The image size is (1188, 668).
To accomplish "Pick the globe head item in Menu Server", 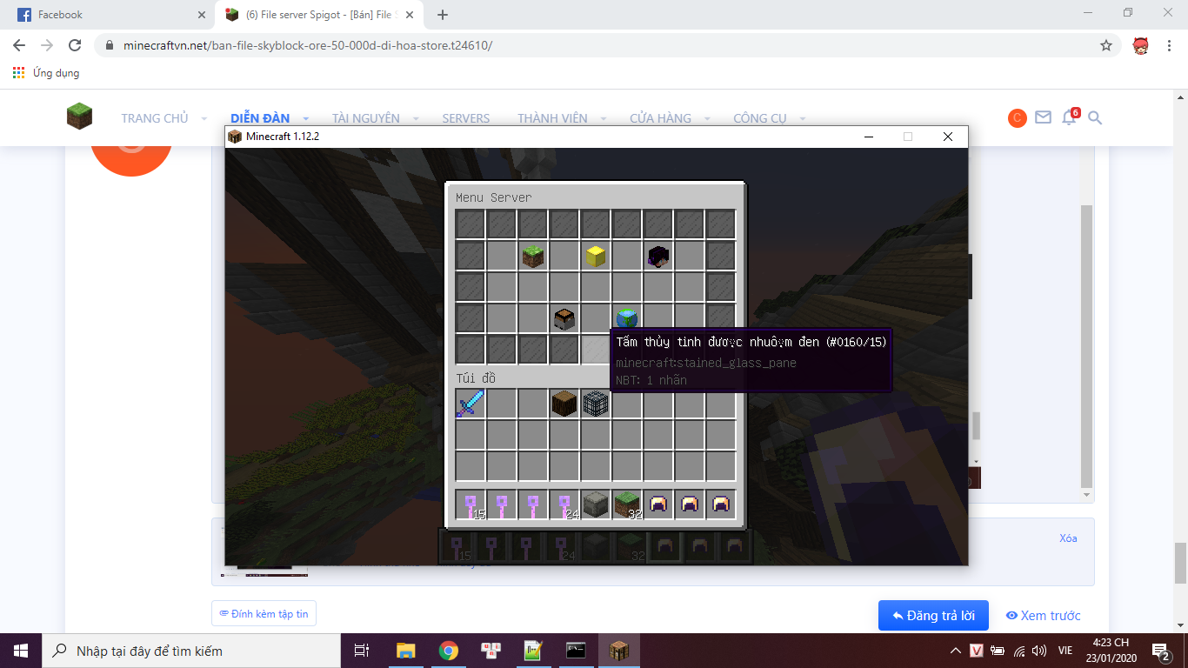I will point(627,317).
